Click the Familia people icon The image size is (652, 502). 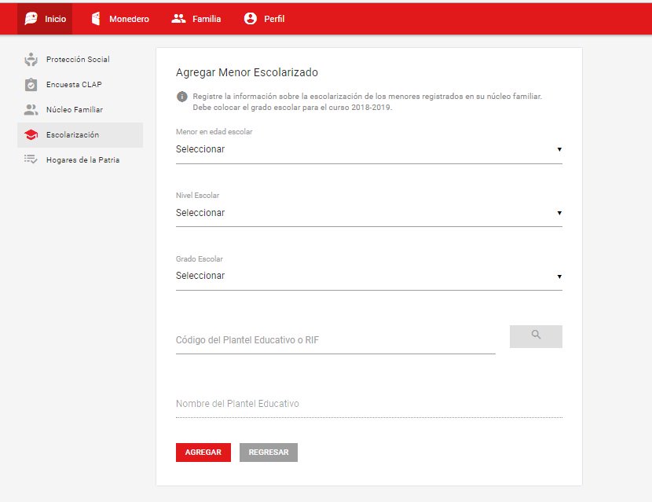click(179, 18)
